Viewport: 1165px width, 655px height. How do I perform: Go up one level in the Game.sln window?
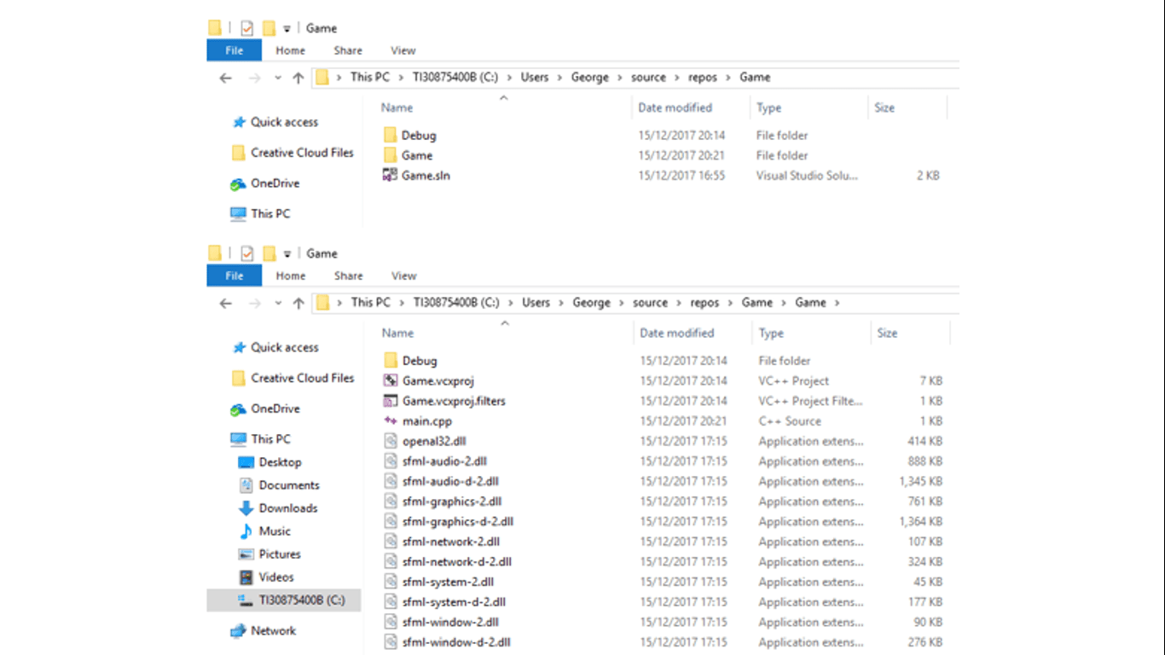[x=298, y=78]
